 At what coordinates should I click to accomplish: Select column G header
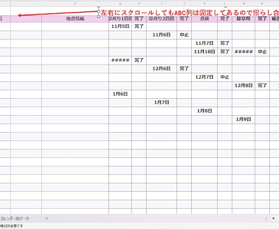click(x=120, y=4)
